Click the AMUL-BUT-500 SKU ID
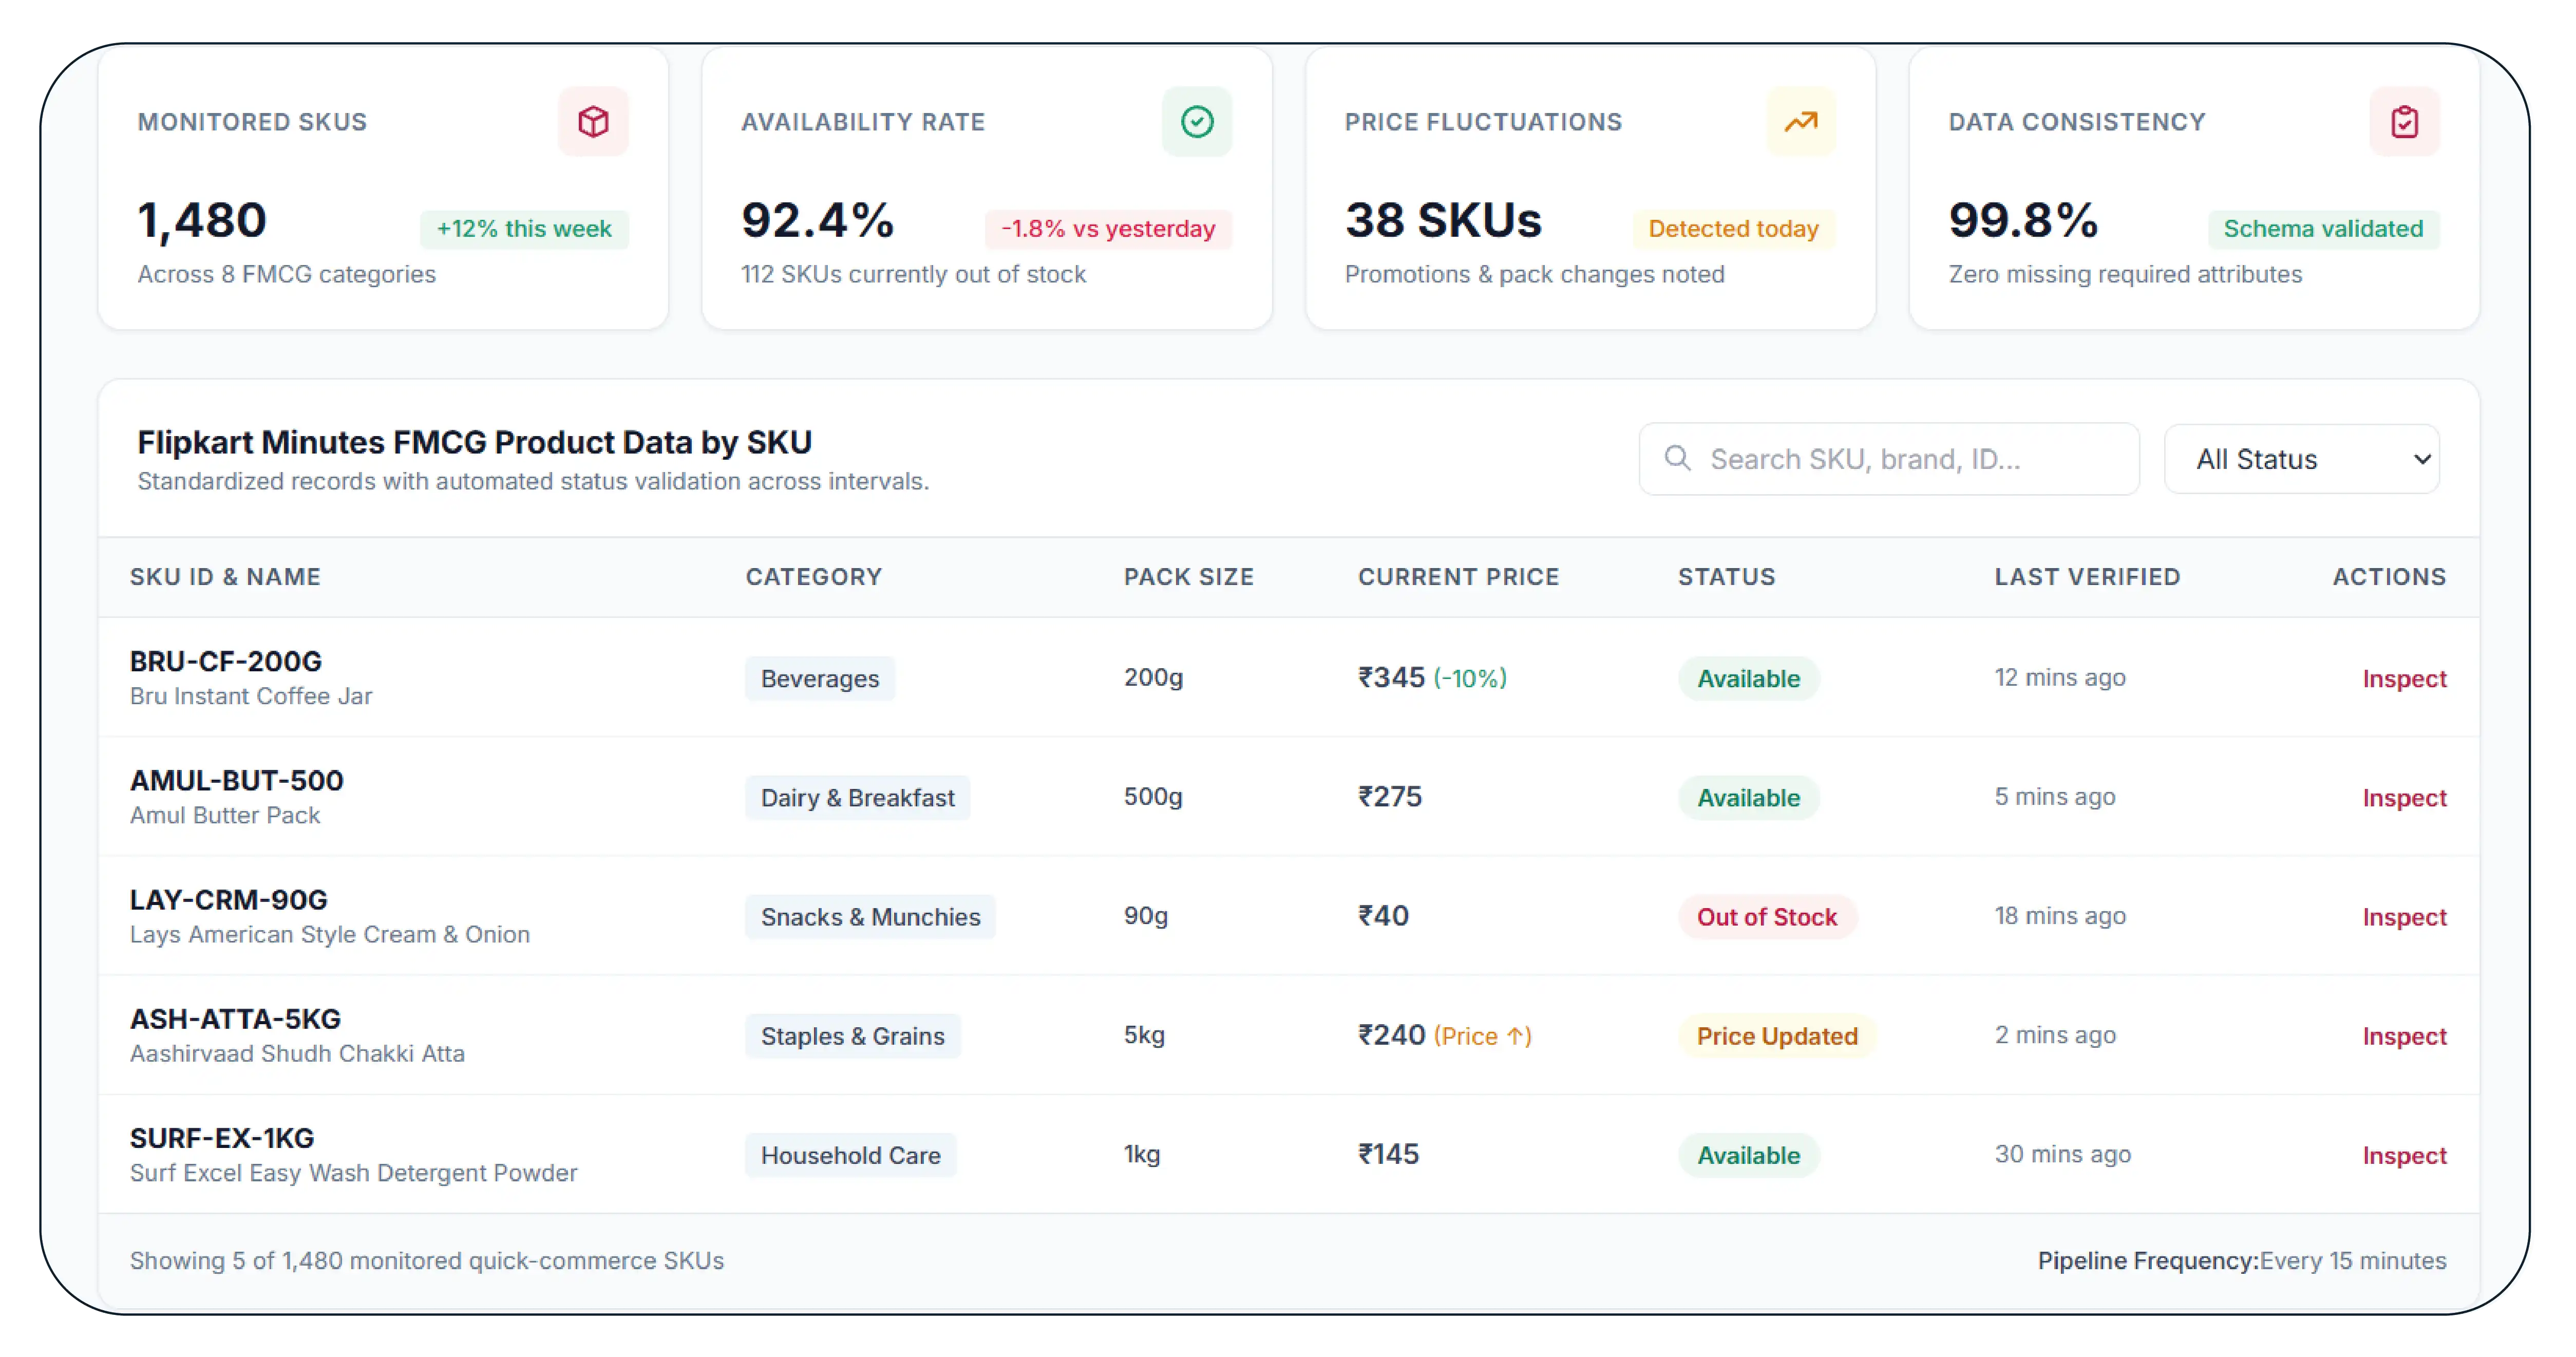The width and height of the screenshot is (2576, 1357). pyautogui.click(x=237, y=780)
